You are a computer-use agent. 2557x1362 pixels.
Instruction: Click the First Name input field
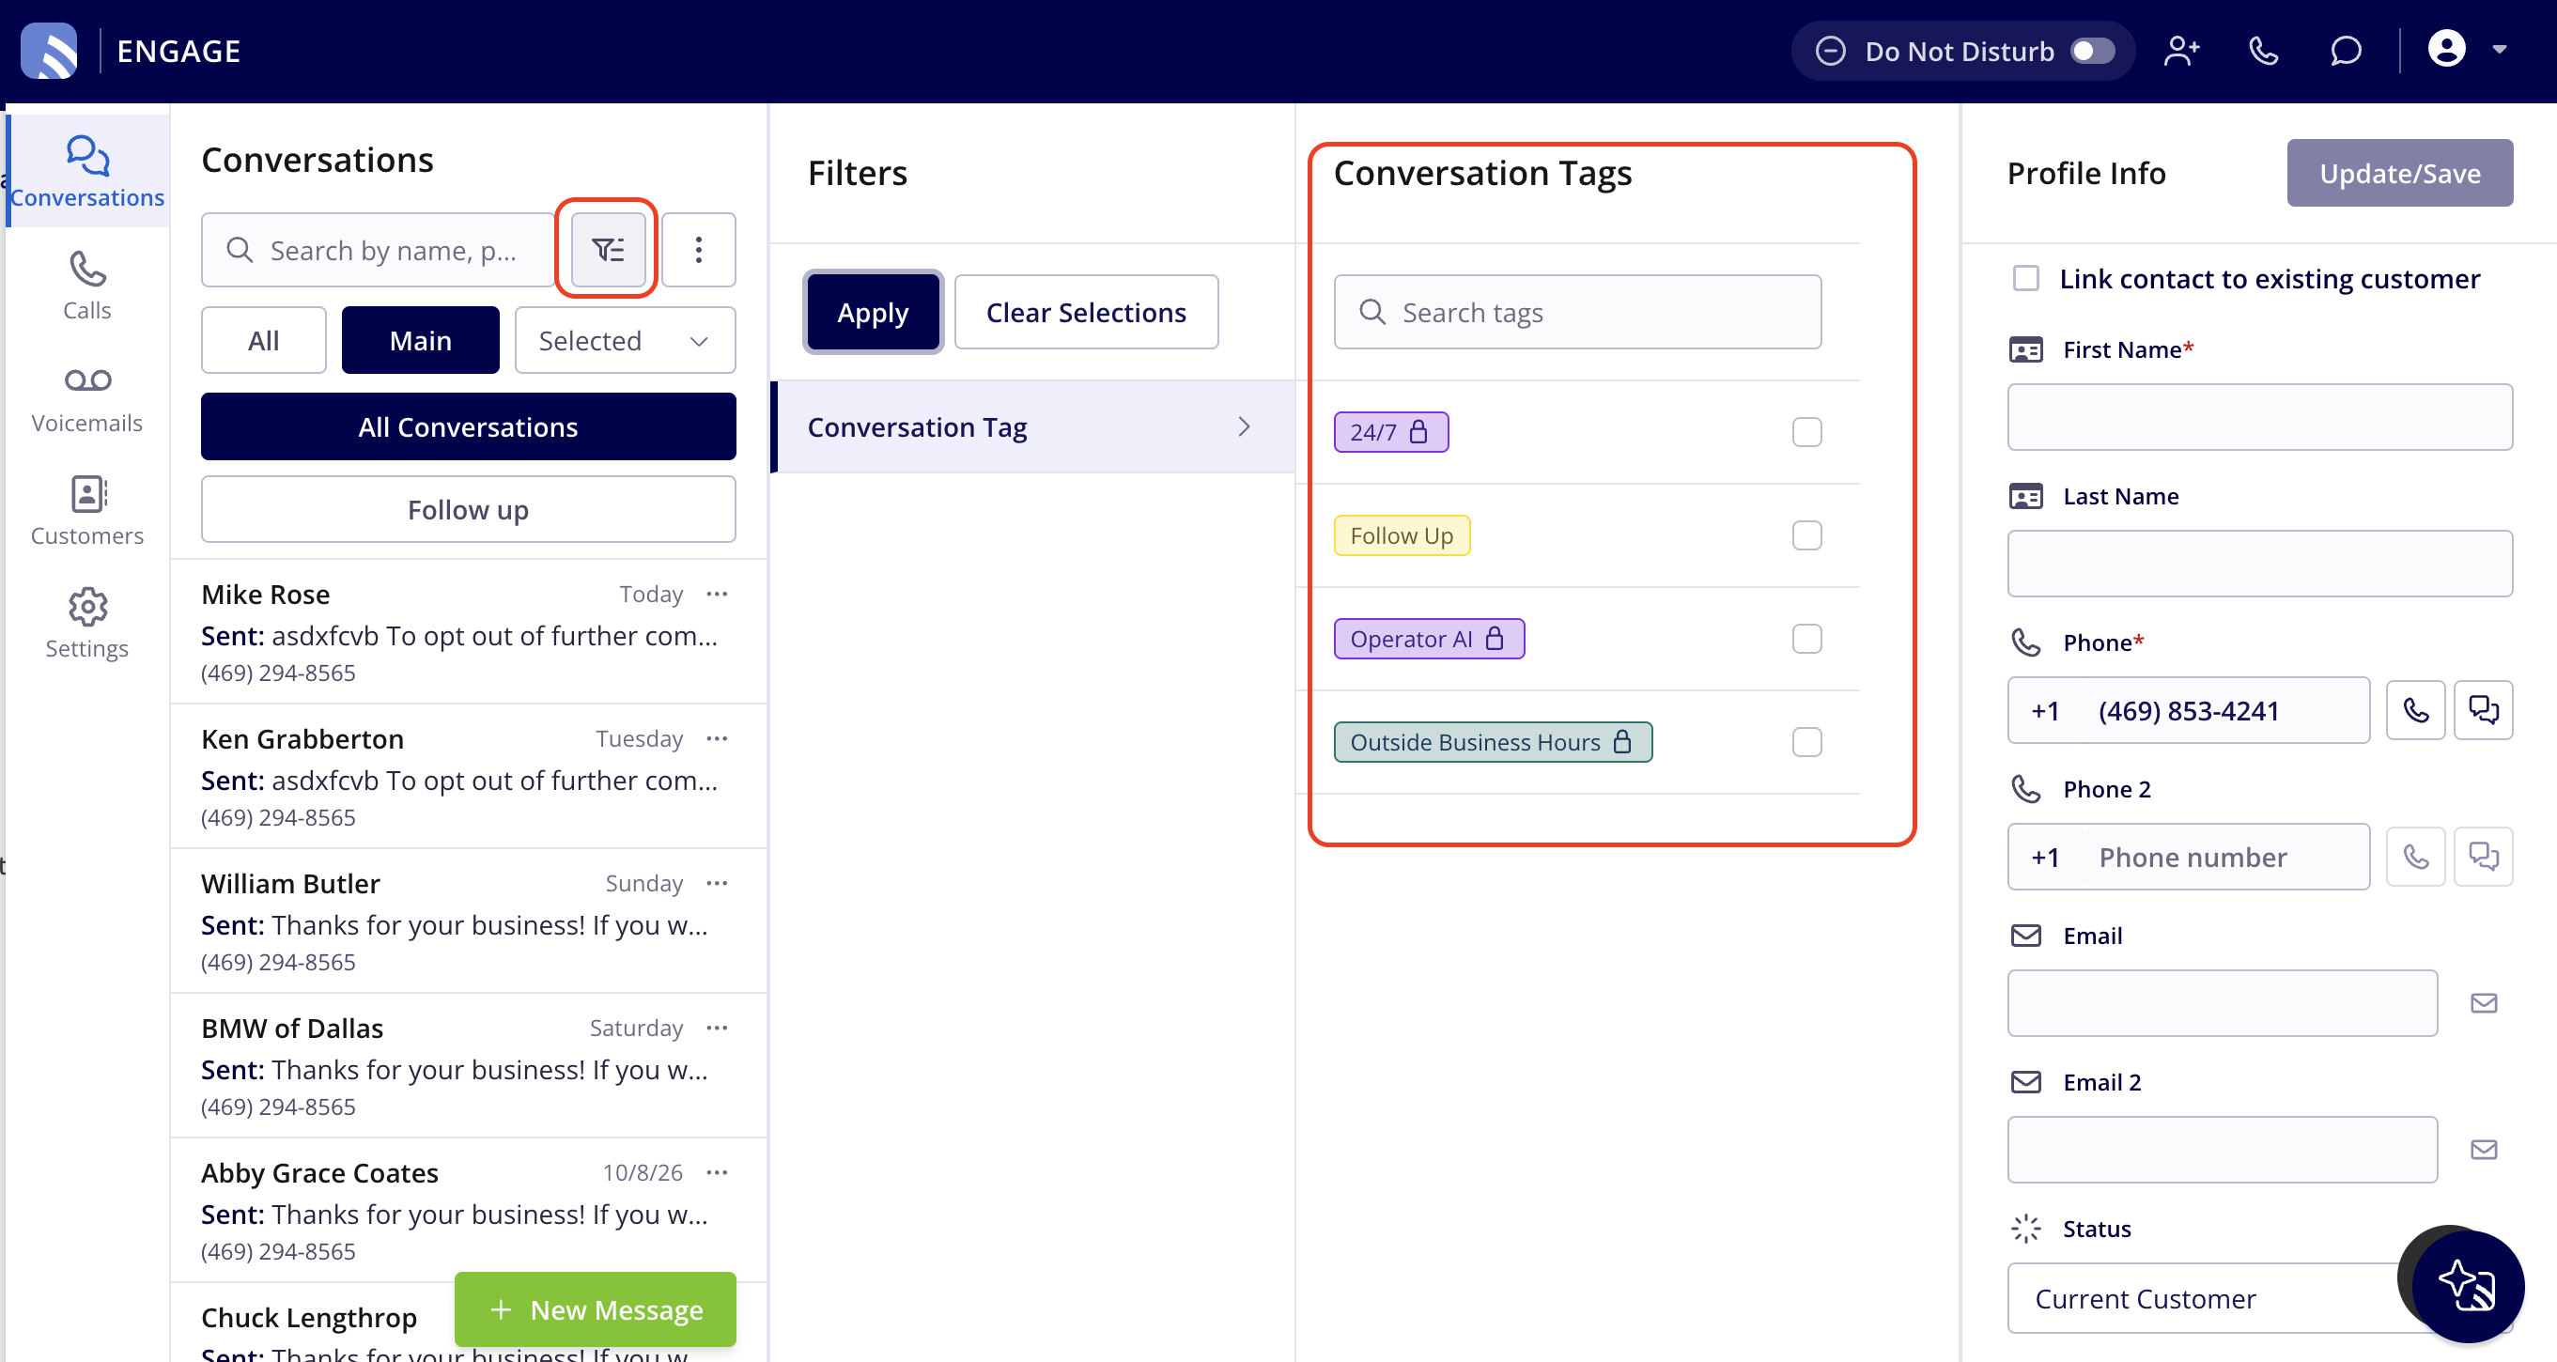[x=2259, y=417]
